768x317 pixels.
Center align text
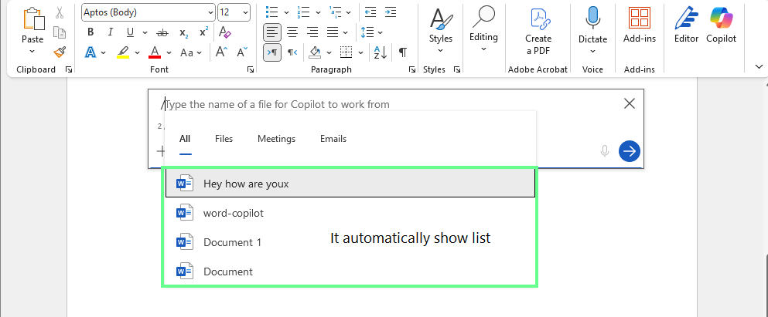coord(292,32)
